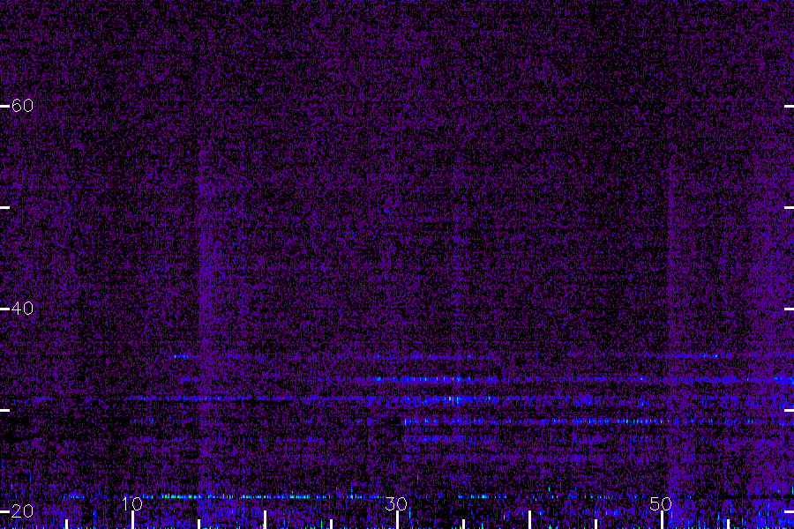Click the left-axis tick beside the "40" label
This screenshot has width=794, height=529.
point(4,309)
